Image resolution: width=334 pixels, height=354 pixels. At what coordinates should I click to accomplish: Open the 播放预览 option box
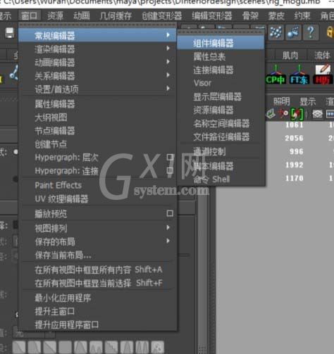point(170,213)
